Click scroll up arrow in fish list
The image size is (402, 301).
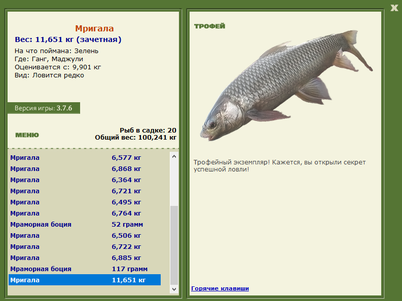pos(174,156)
